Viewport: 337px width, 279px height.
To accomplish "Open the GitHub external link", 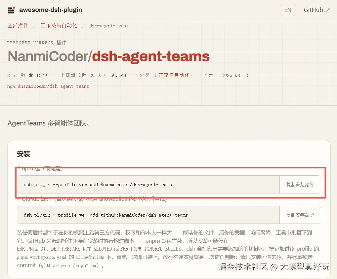I will (316, 10).
